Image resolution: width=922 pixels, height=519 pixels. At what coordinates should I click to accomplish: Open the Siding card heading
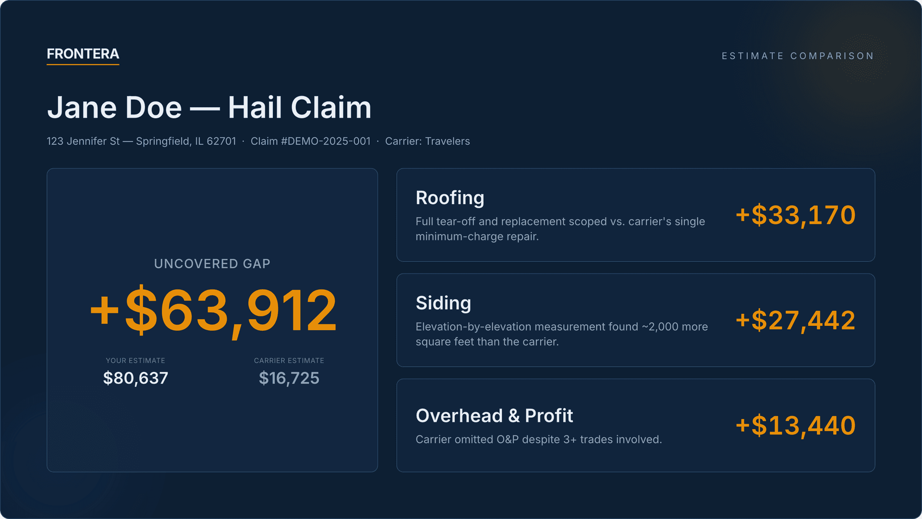point(443,303)
